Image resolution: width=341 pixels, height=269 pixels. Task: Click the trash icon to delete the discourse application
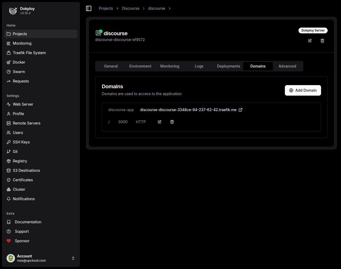click(322, 41)
